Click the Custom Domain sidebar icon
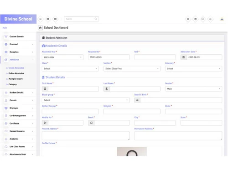Screen dimensions: 228x171 coord(6,36)
